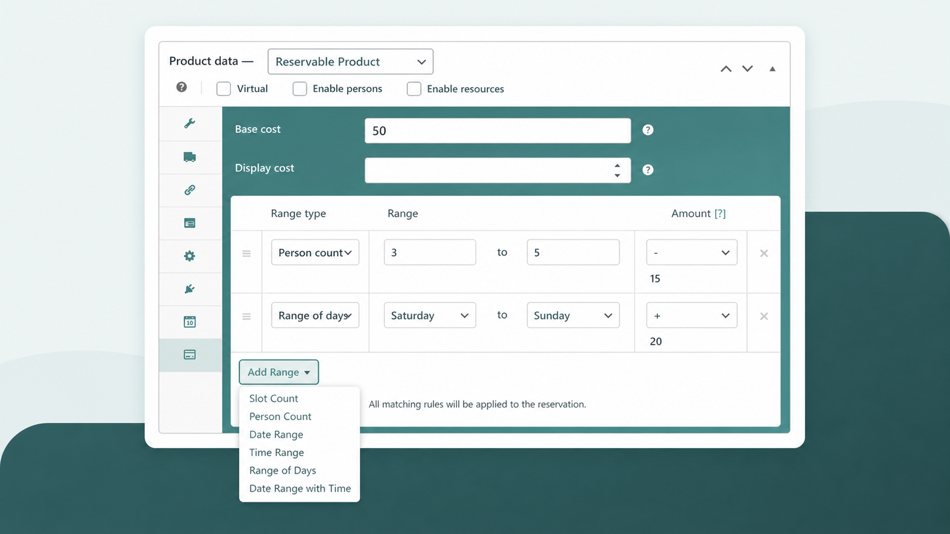Viewport: 950px width, 534px height.
Task: Grab drag handle of Range of days row
Action: click(x=246, y=317)
